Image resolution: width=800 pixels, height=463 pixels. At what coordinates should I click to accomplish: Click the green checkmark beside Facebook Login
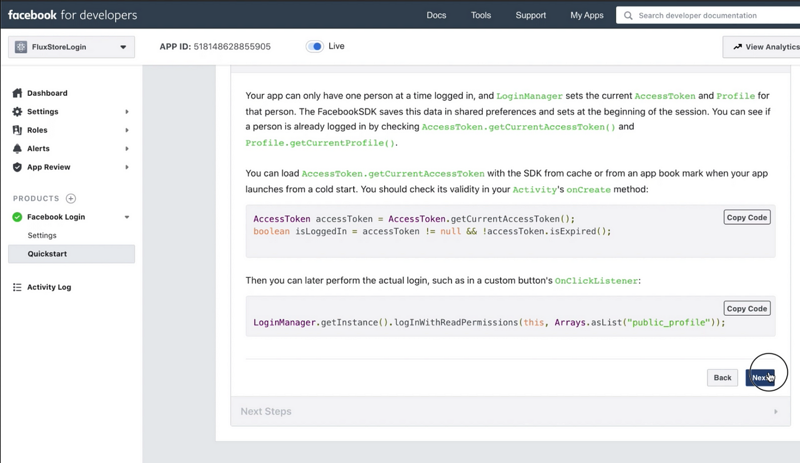pos(17,217)
